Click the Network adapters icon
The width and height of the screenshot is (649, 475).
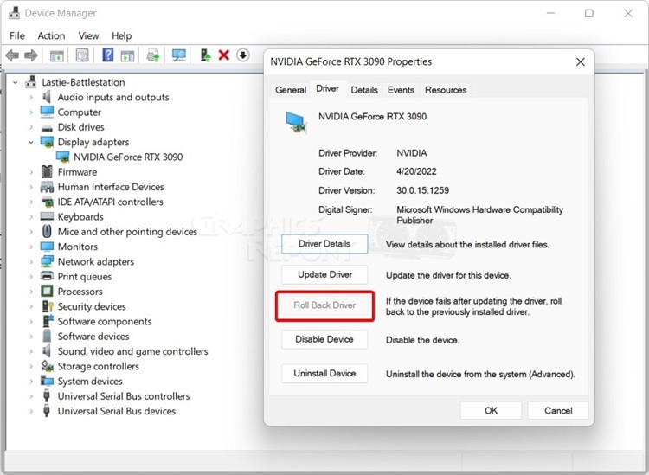(x=47, y=261)
